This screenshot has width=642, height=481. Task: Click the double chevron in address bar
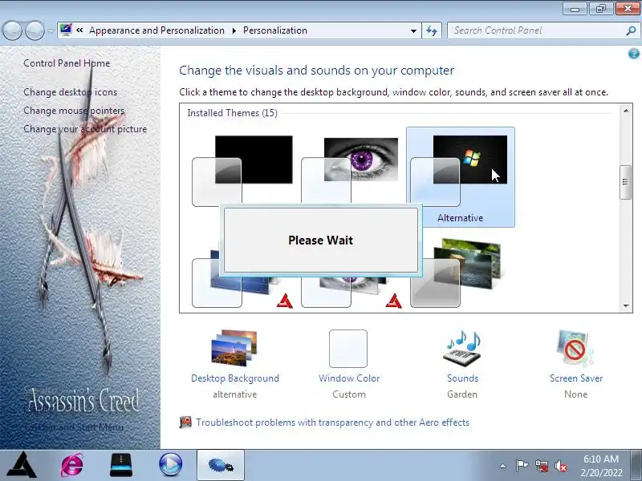79,30
